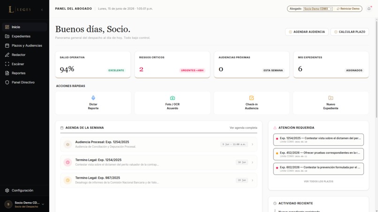Open the Redactor section
Viewport: 378px width, 212px height.
pos(24,55)
